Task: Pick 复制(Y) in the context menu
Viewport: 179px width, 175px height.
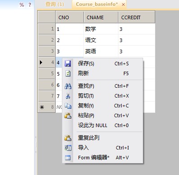Action: point(103,106)
